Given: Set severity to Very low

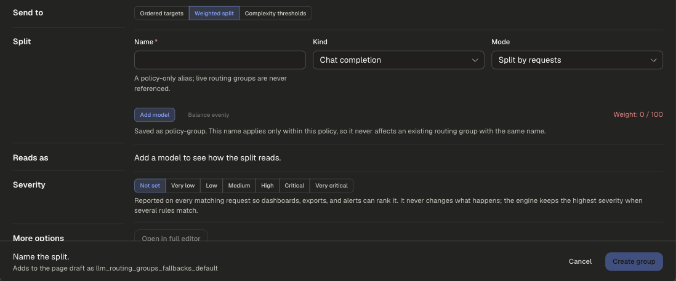Looking at the screenshot, I should [183, 186].
